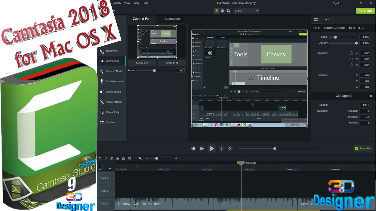Zoom in the timeline with plus icon
Image resolution: width=376 pixels, height=211 pixels.
click(176, 158)
